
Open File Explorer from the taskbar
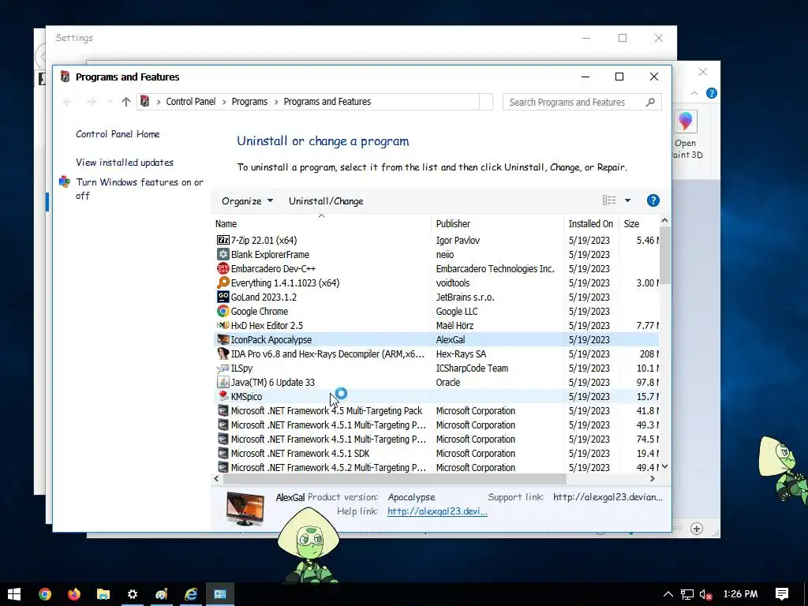[x=103, y=594]
